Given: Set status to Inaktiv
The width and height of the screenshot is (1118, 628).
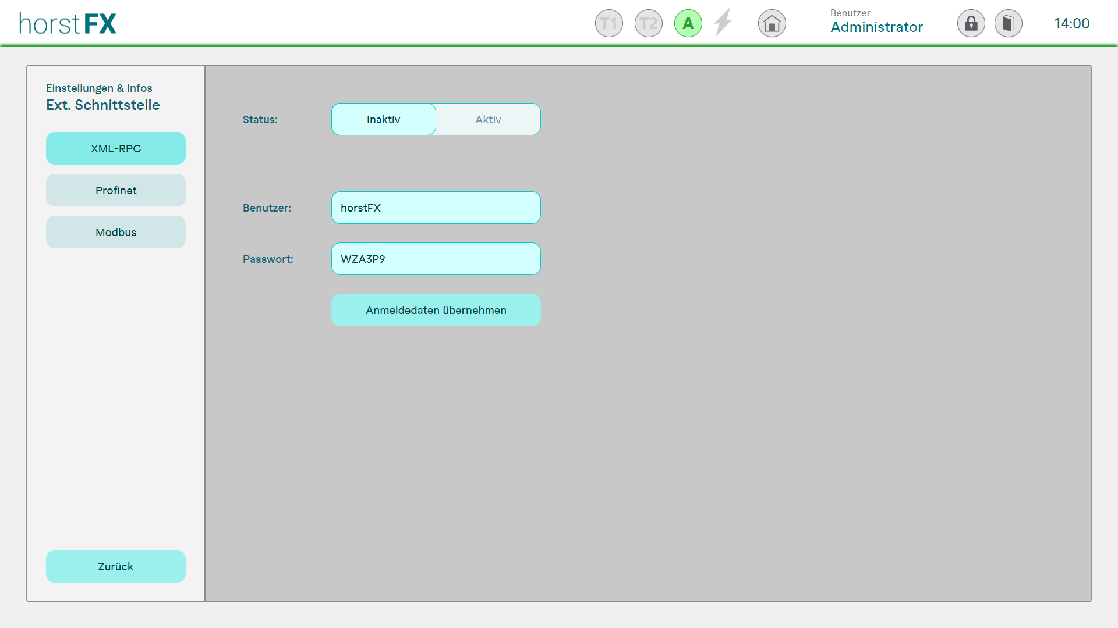Looking at the screenshot, I should tap(383, 119).
